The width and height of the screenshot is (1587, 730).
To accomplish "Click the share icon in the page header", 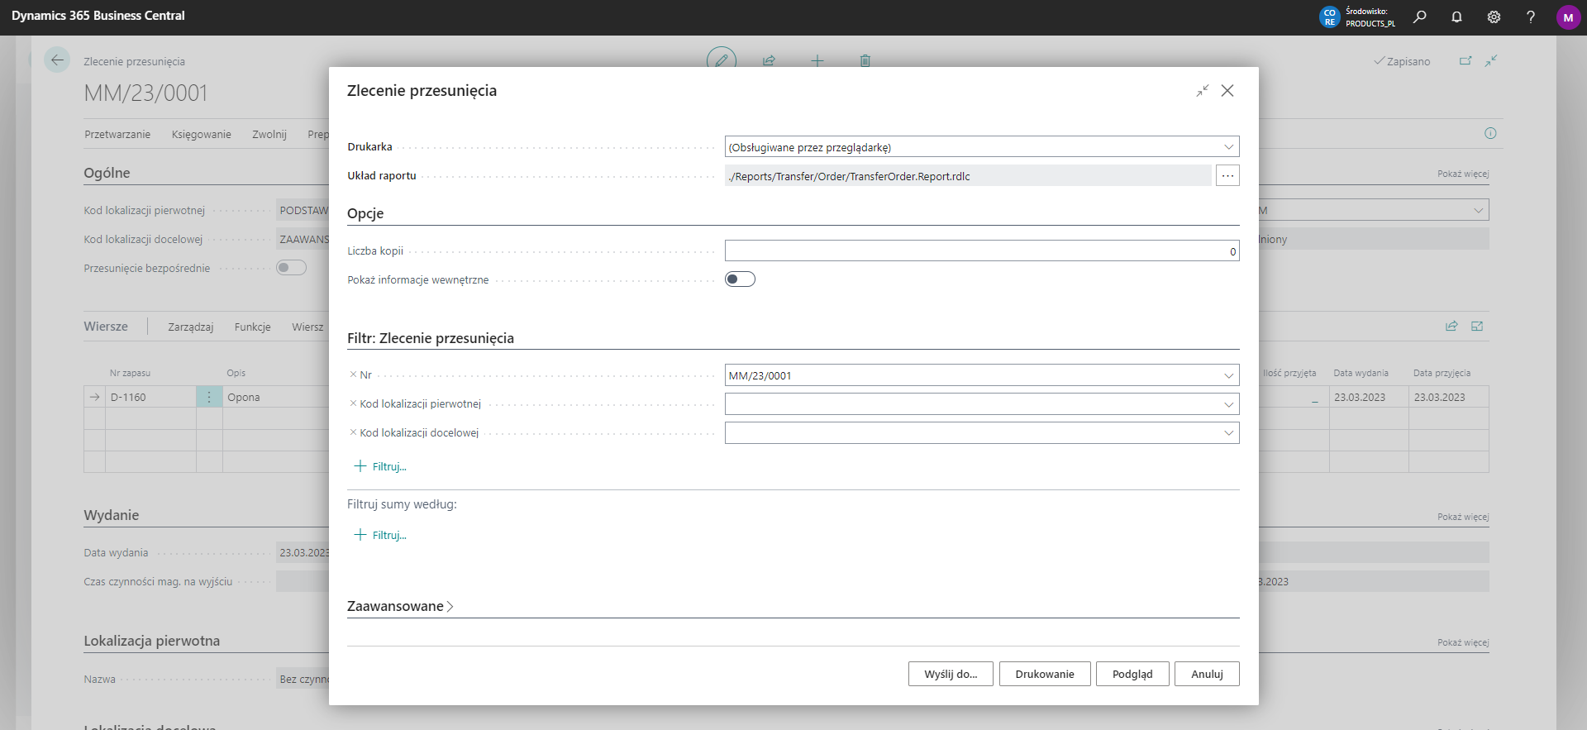I will pos(769,60).
